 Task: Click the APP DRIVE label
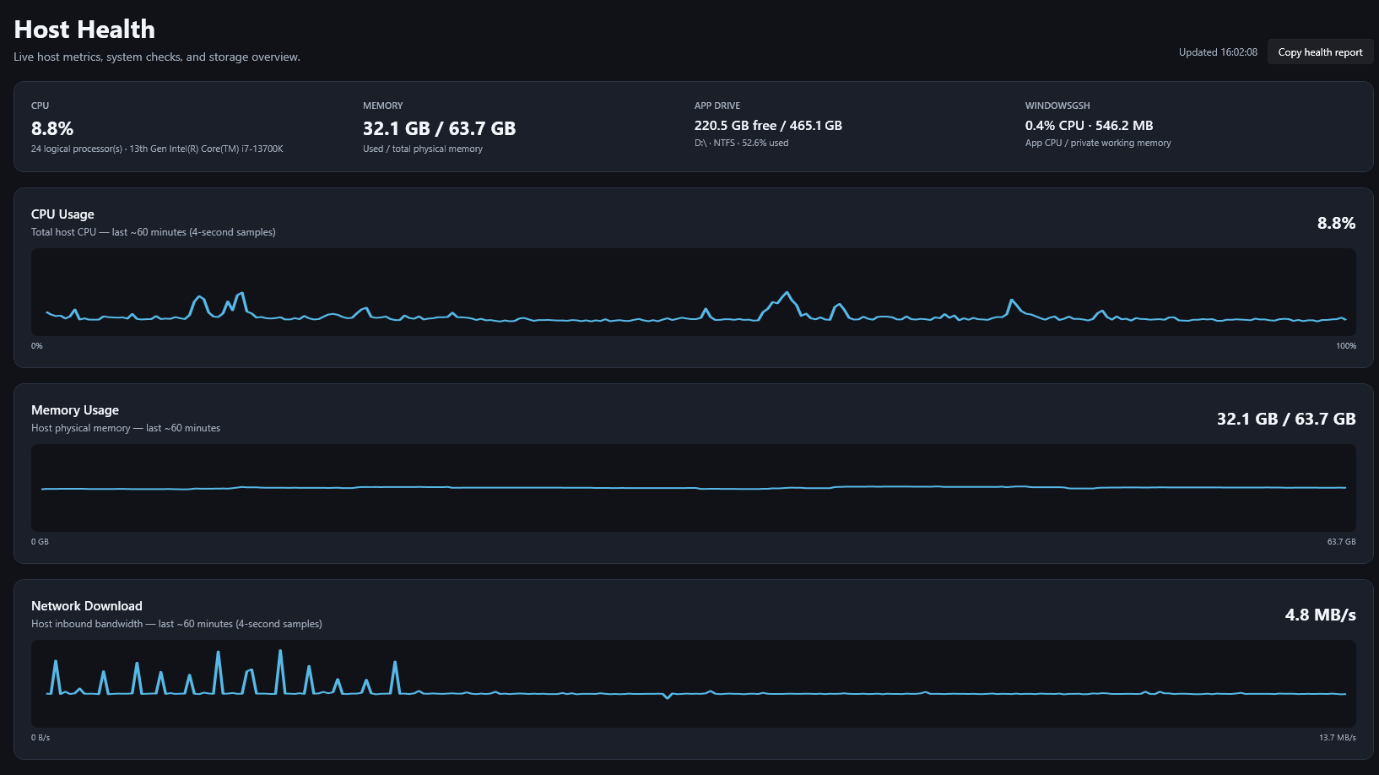[717, 106]
